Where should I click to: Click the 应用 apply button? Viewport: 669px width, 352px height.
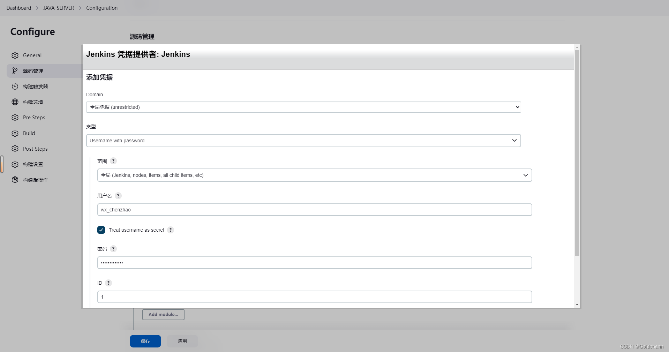(182, 341)
